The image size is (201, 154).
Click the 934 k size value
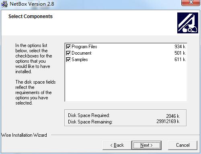180,47
